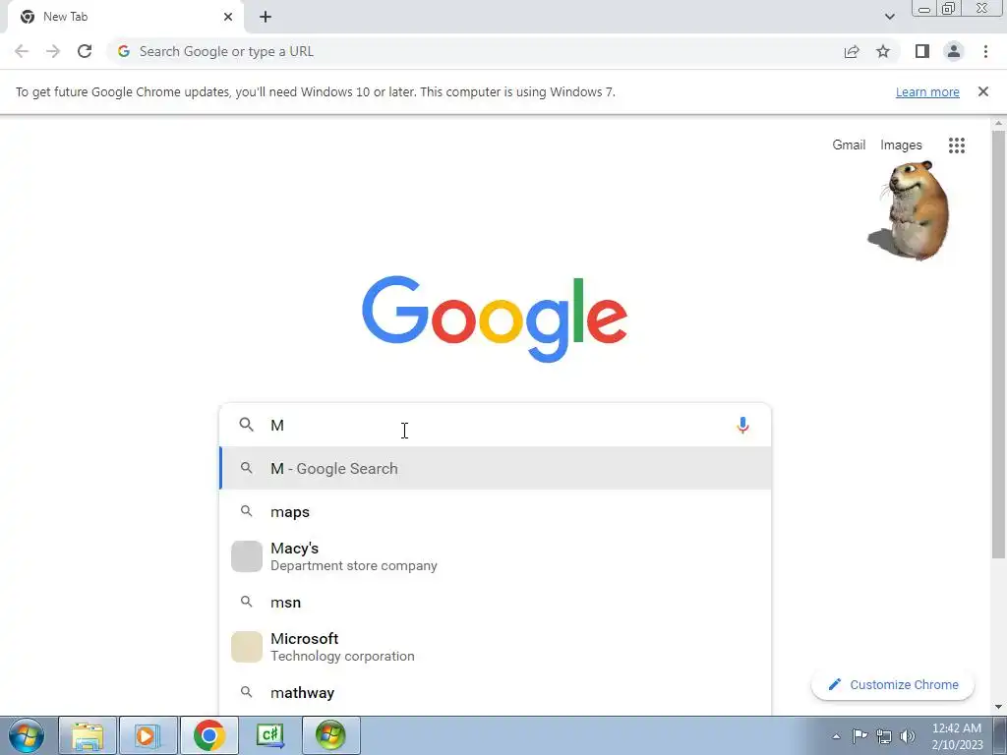1007x755 pixels.
Task: Show hidden system tray icons
Action: (836, 736)
